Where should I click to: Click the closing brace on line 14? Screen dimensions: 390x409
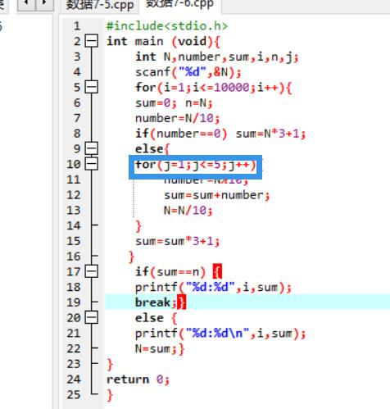(138, 226)
